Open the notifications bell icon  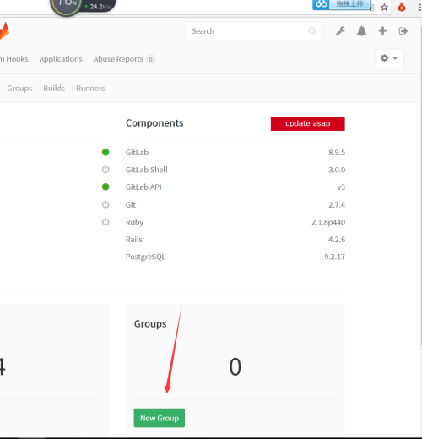(361, 31)
